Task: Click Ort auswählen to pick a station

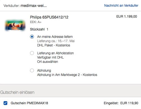Action: tap(47, 62)
